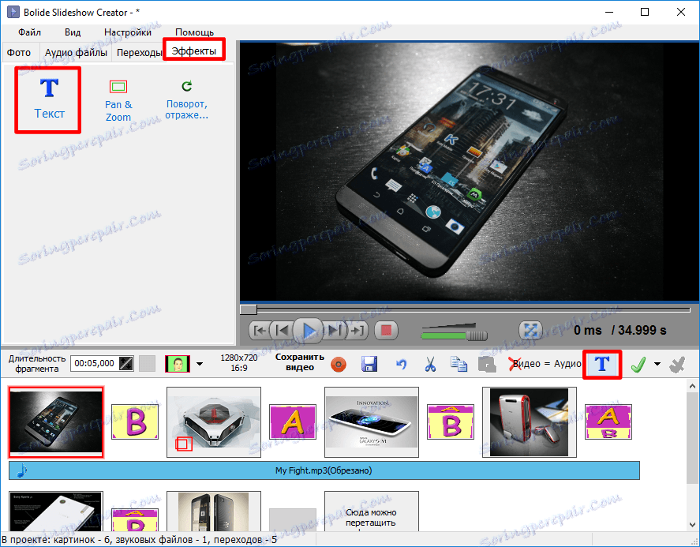Select the Поворот (rotate/flip) effect
Screen dimensions: 700x547
(187, 95)
